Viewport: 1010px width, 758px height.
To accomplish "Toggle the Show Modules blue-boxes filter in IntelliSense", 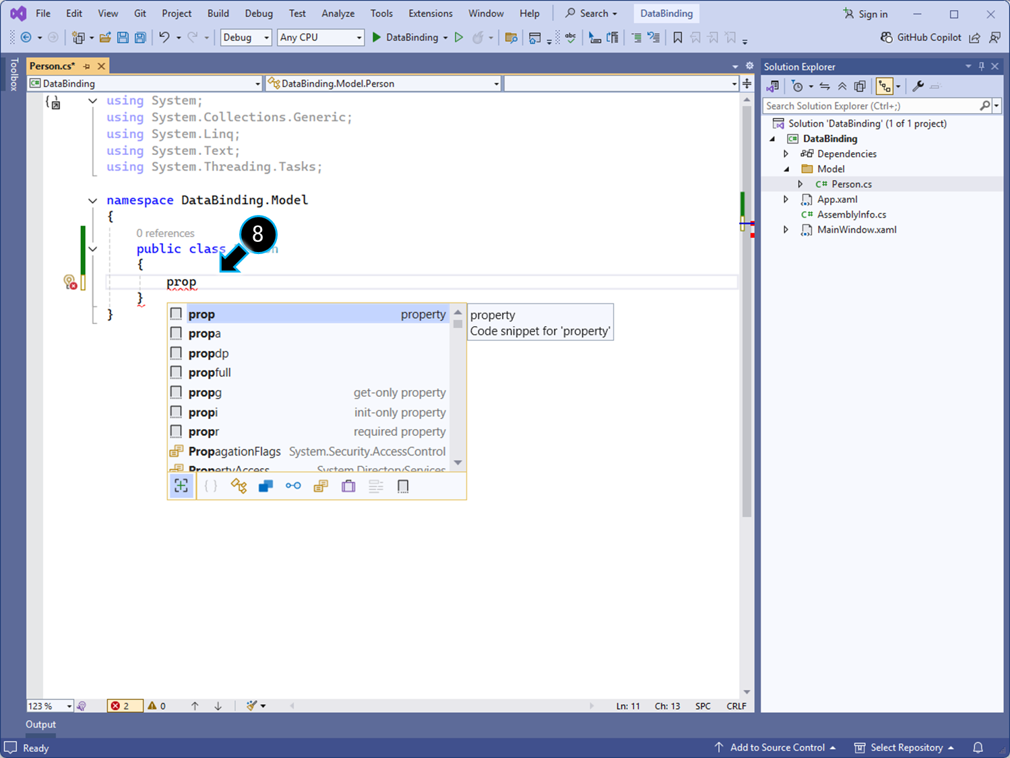I will (266, 486).
